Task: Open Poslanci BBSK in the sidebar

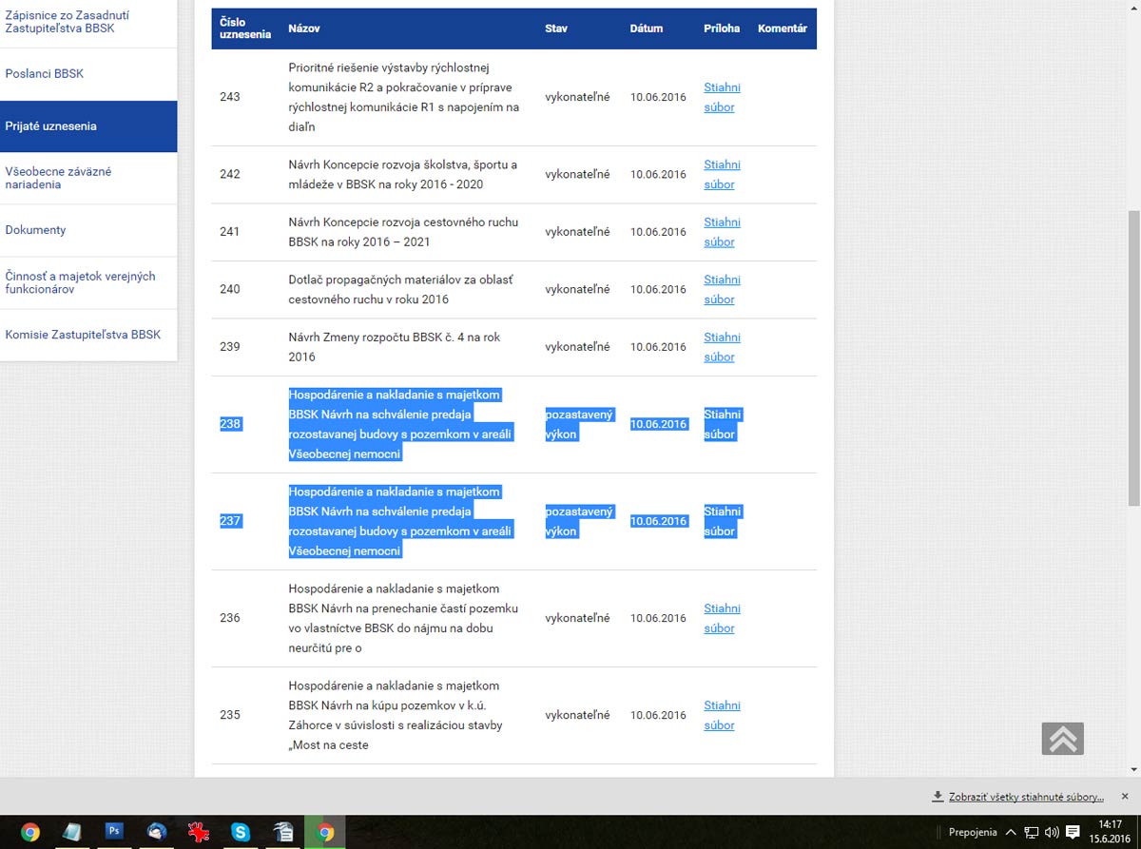Action: coord(45,74)
